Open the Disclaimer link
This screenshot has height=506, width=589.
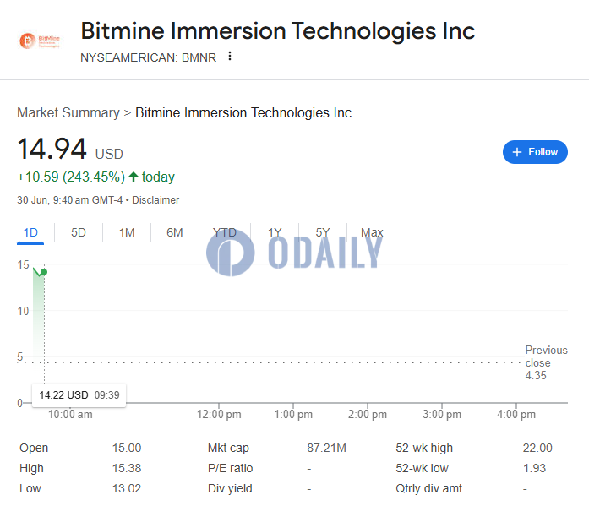pyautogui.click(x=155, y=200)
